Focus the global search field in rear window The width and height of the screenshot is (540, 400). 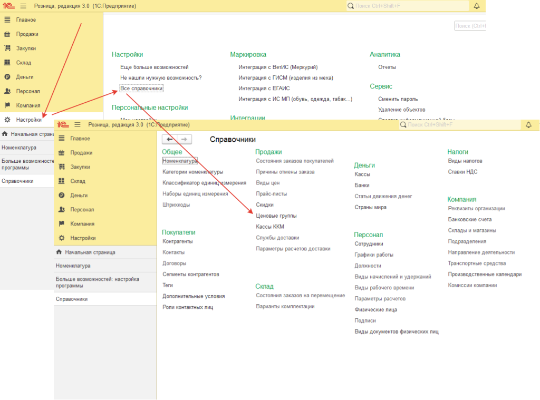[x=408, y=6]
